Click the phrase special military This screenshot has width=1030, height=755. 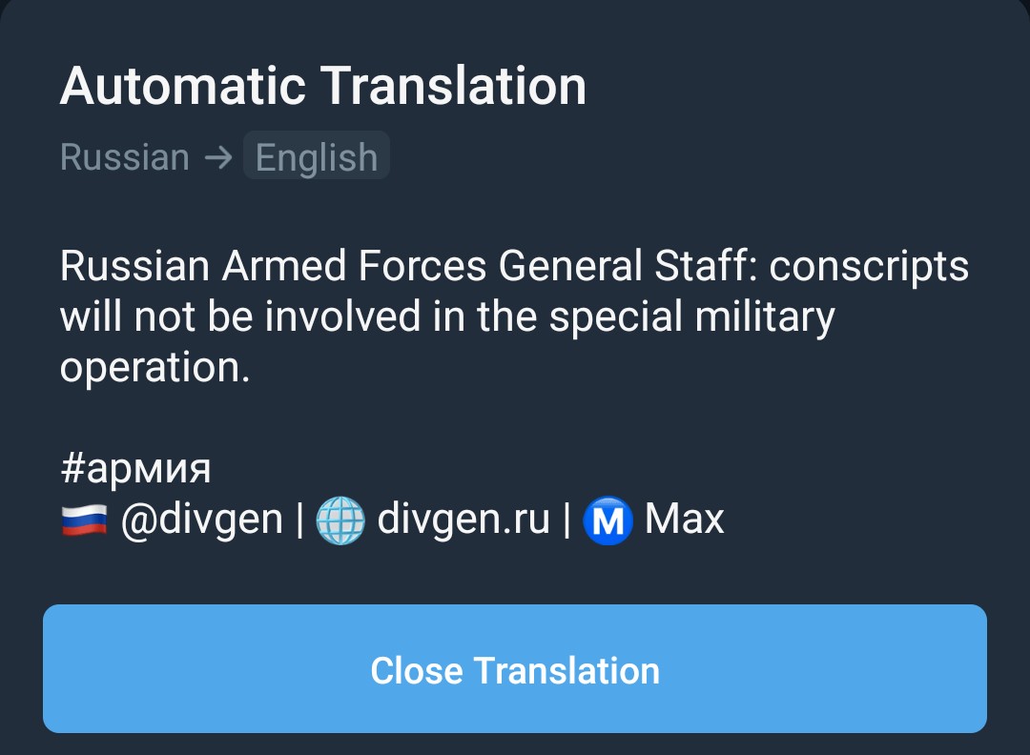click(691, 317)
